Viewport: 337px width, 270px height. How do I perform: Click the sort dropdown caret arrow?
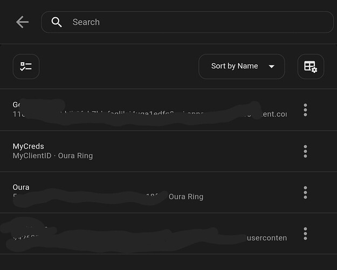coord(272,66)
